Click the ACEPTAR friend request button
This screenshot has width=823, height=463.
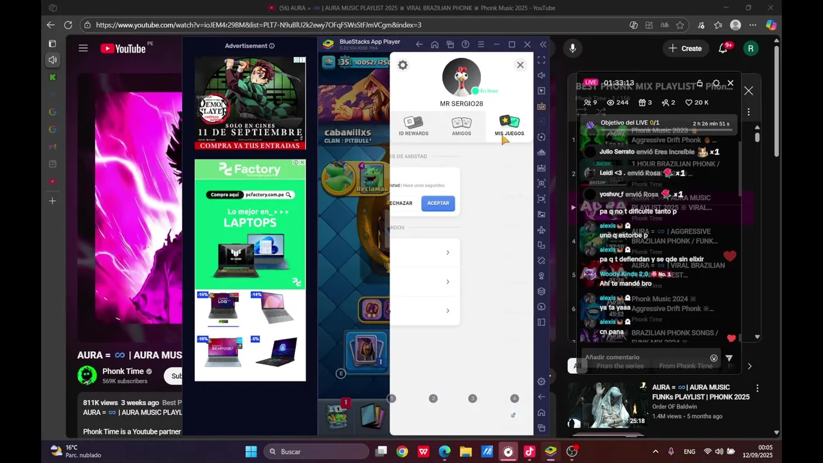[x=438, y=203]
